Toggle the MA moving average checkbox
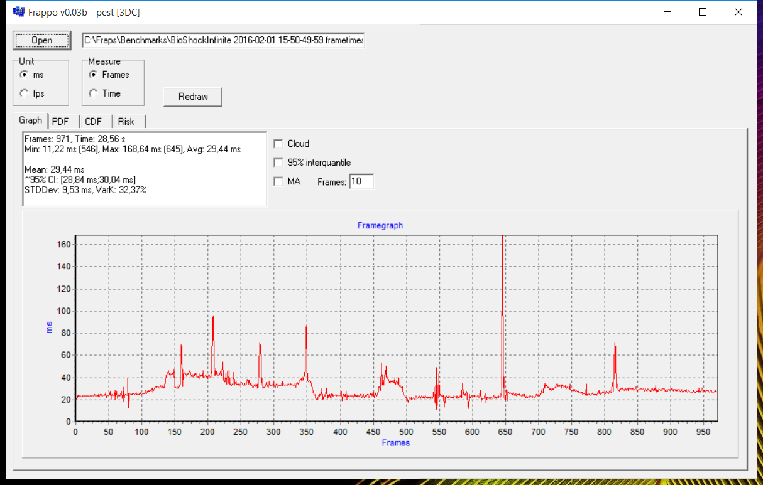This screenshot has width=763, height=485. tap(278, 181)
